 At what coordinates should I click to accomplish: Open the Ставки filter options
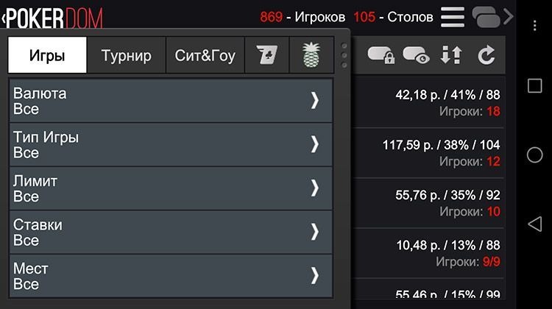click(171, 232)
